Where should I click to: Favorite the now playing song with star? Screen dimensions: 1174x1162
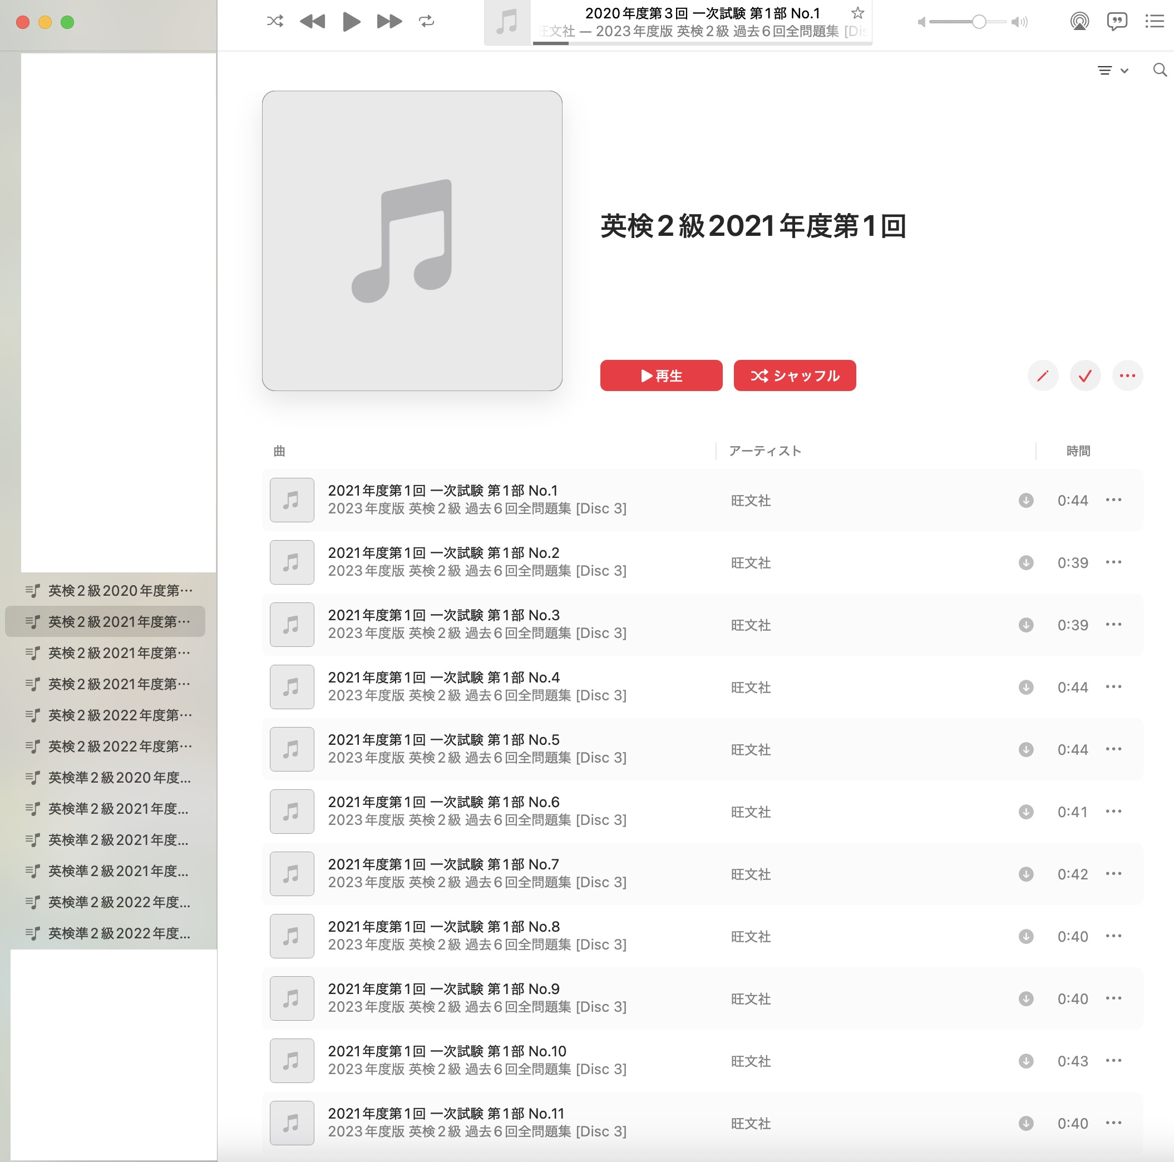[x=857, y=13]
